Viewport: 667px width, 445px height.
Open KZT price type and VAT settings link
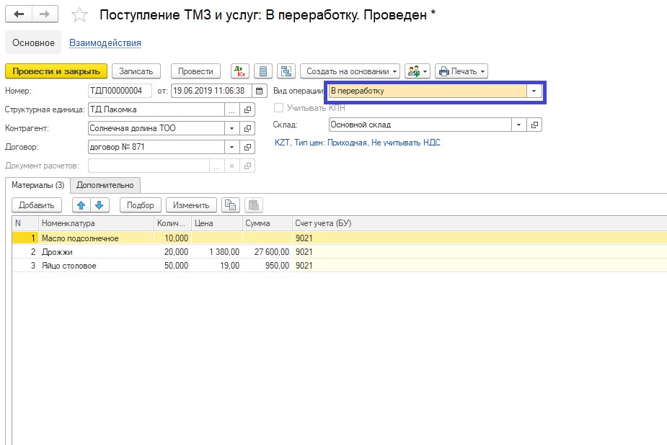pos(358,143)
